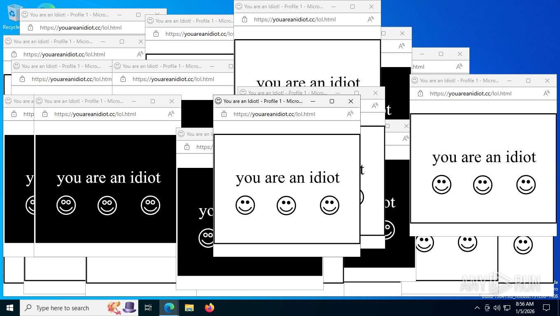The image size is (560, 316).
Task: Click 'you are an idiot' text in active window
Action: [x=288, y=178]
